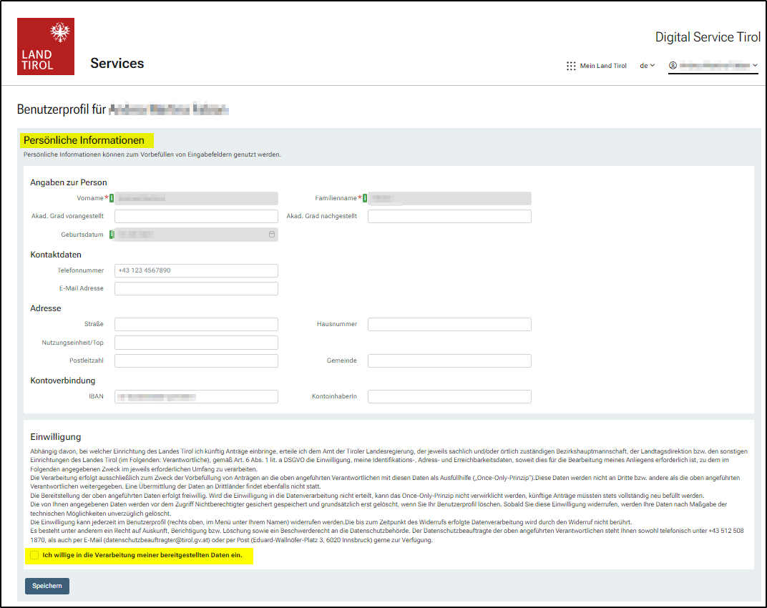Click the green indicator icon beside Familienname
The width and height of the screenshot is (767, 608).
click(x=365, y=198)
